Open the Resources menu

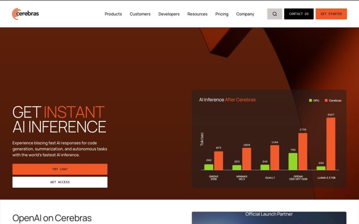point(197,14)
